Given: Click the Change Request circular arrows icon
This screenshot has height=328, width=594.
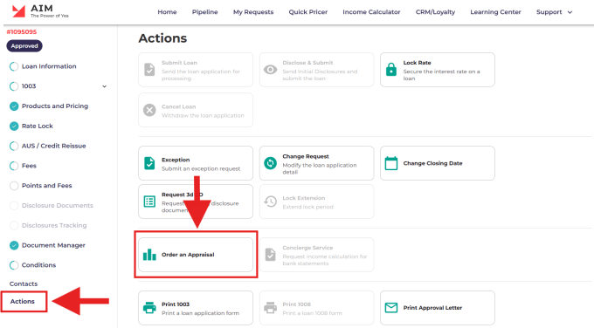Looking at the screenshot, I should (270, 163).
